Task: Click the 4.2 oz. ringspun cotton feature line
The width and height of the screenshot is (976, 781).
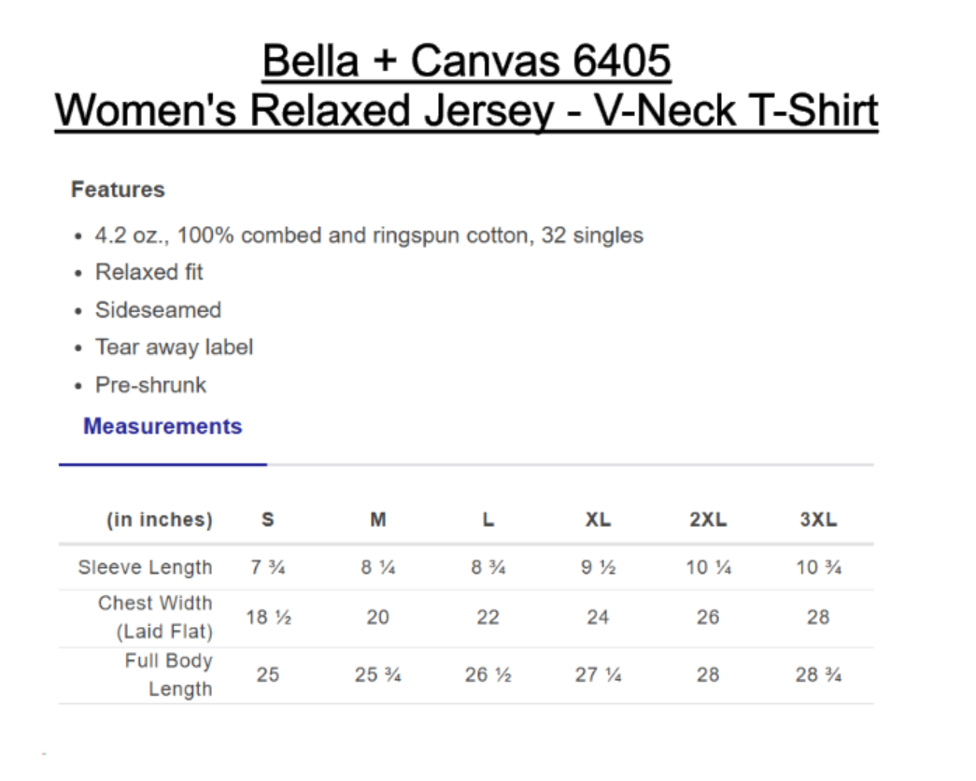Action: tap(369, 235)
